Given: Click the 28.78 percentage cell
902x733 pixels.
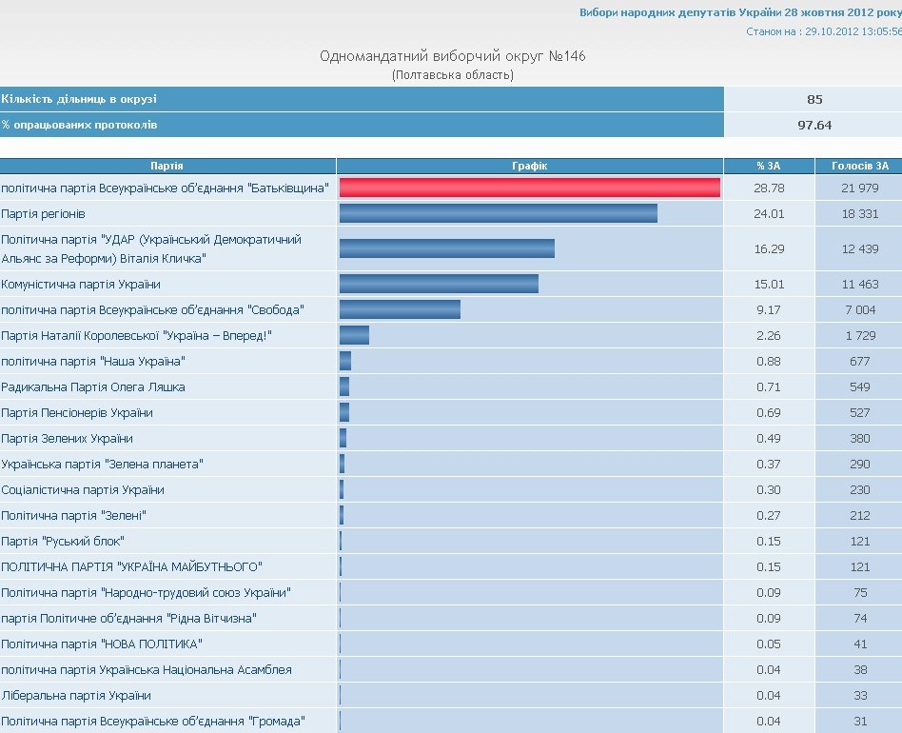Looking at the screenshot, I should (769, 188).
